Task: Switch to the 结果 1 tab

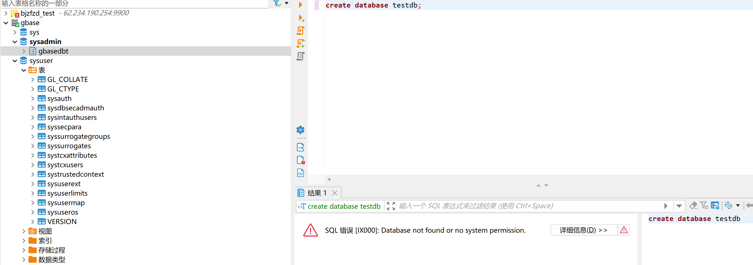Action: point(317,193)
